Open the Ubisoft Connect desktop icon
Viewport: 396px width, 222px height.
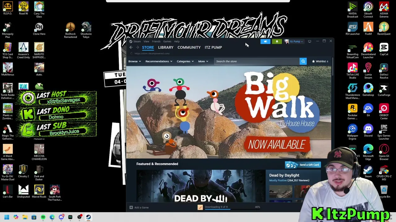click(368, 10)
